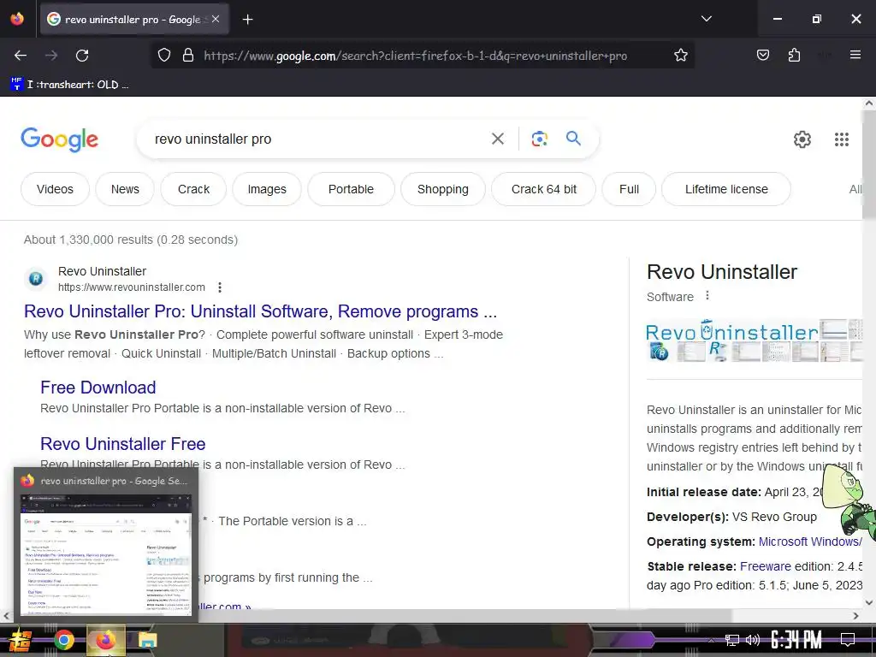Click the horizontal scrollbar left arrow
This screenshot has height=657, width=876.
point(6,616)
